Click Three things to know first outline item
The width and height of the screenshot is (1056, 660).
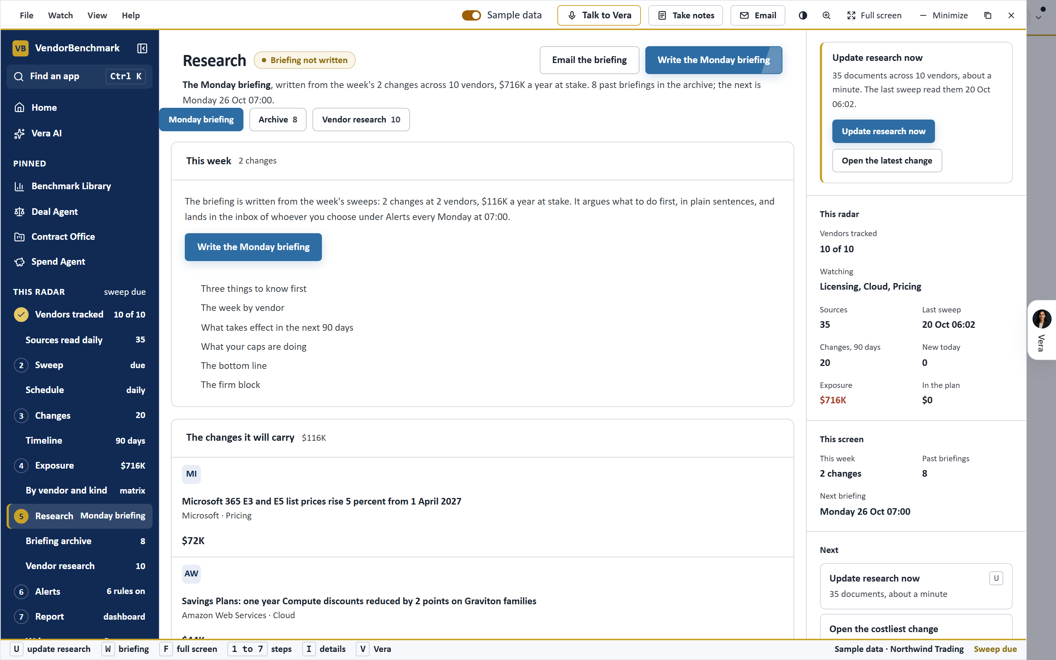click(253, 289)
